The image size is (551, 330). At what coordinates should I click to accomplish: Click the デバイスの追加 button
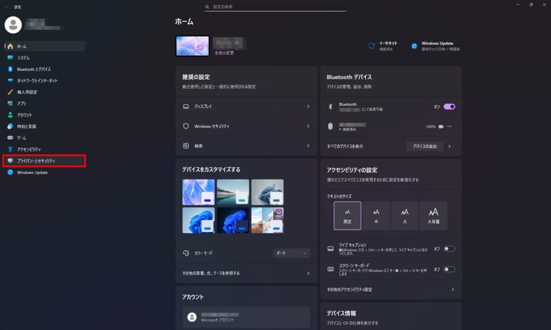pos(425,146)
